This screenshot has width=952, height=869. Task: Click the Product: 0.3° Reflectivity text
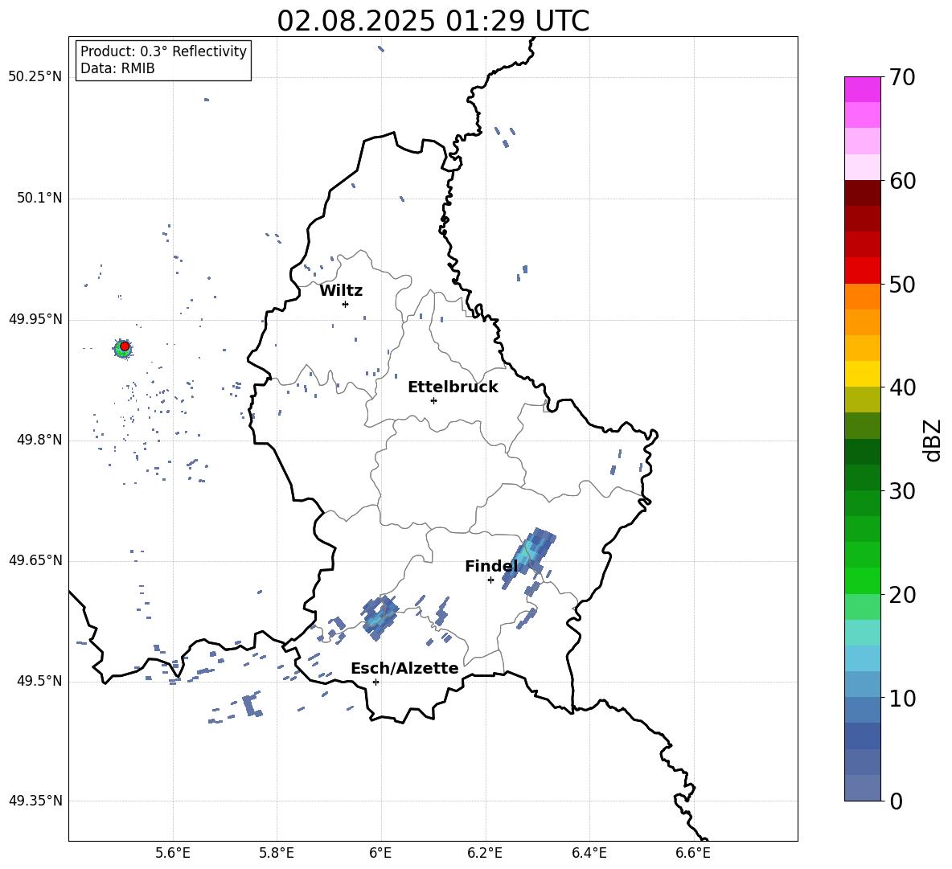(x=163, y=51)
